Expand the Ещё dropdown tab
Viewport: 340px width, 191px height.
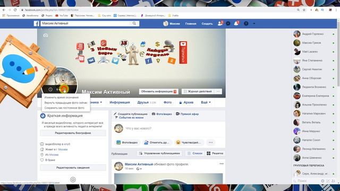point(206,102)
